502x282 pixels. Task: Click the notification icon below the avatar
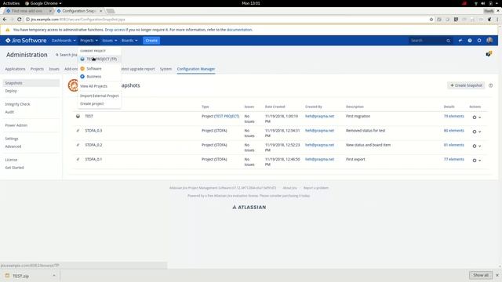489,54
